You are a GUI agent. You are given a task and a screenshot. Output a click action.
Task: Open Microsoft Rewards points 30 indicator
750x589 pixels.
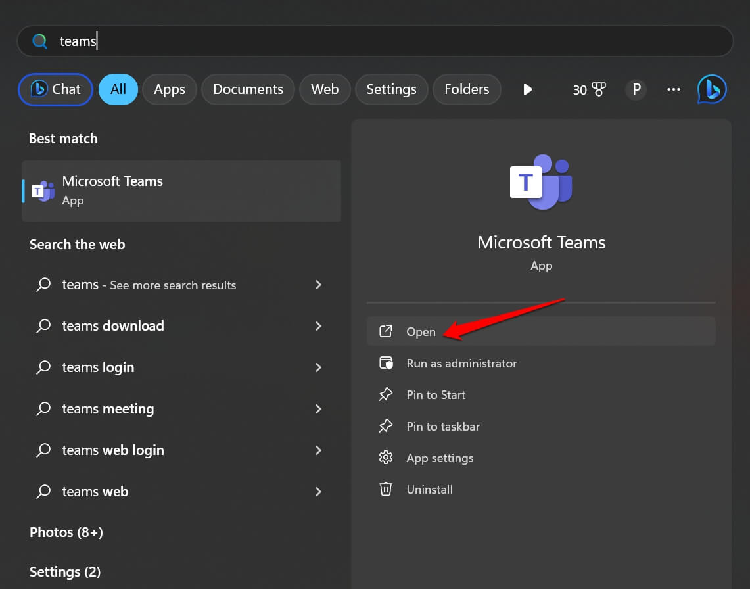tap(589, 89)
